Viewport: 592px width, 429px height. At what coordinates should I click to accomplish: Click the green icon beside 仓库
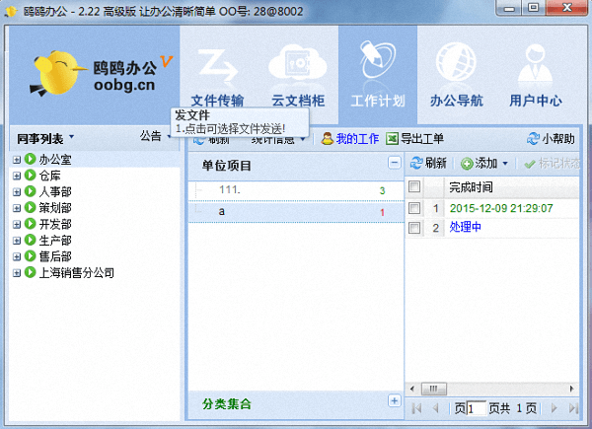point(30,175)
